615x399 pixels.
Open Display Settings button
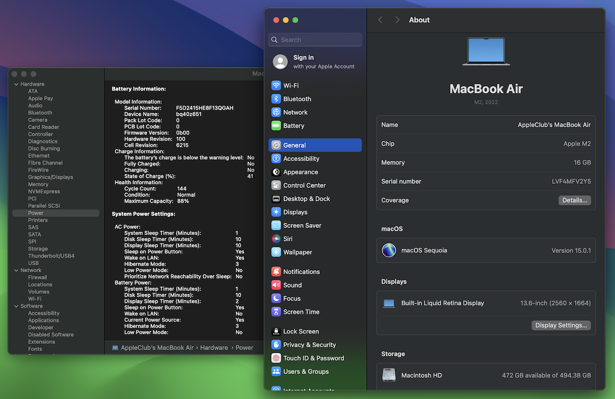[x=561, y=325]
